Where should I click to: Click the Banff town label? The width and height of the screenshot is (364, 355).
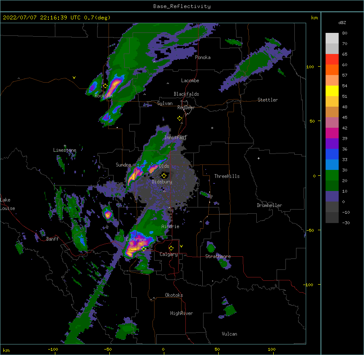coord(52,239)
